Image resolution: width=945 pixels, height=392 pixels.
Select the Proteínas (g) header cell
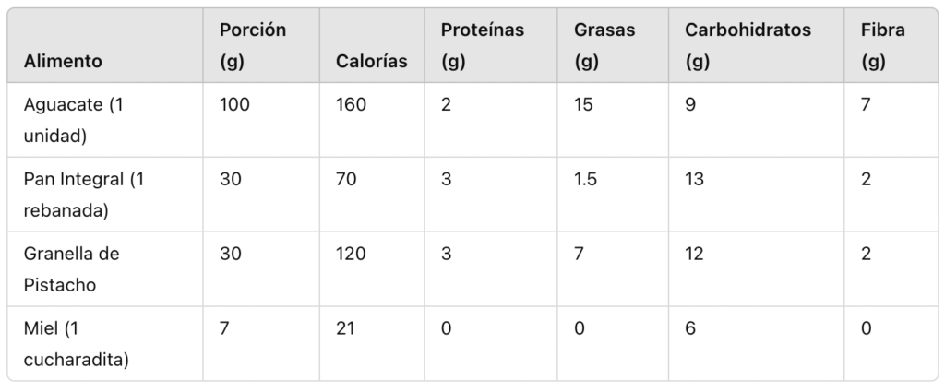click(482, 46)
